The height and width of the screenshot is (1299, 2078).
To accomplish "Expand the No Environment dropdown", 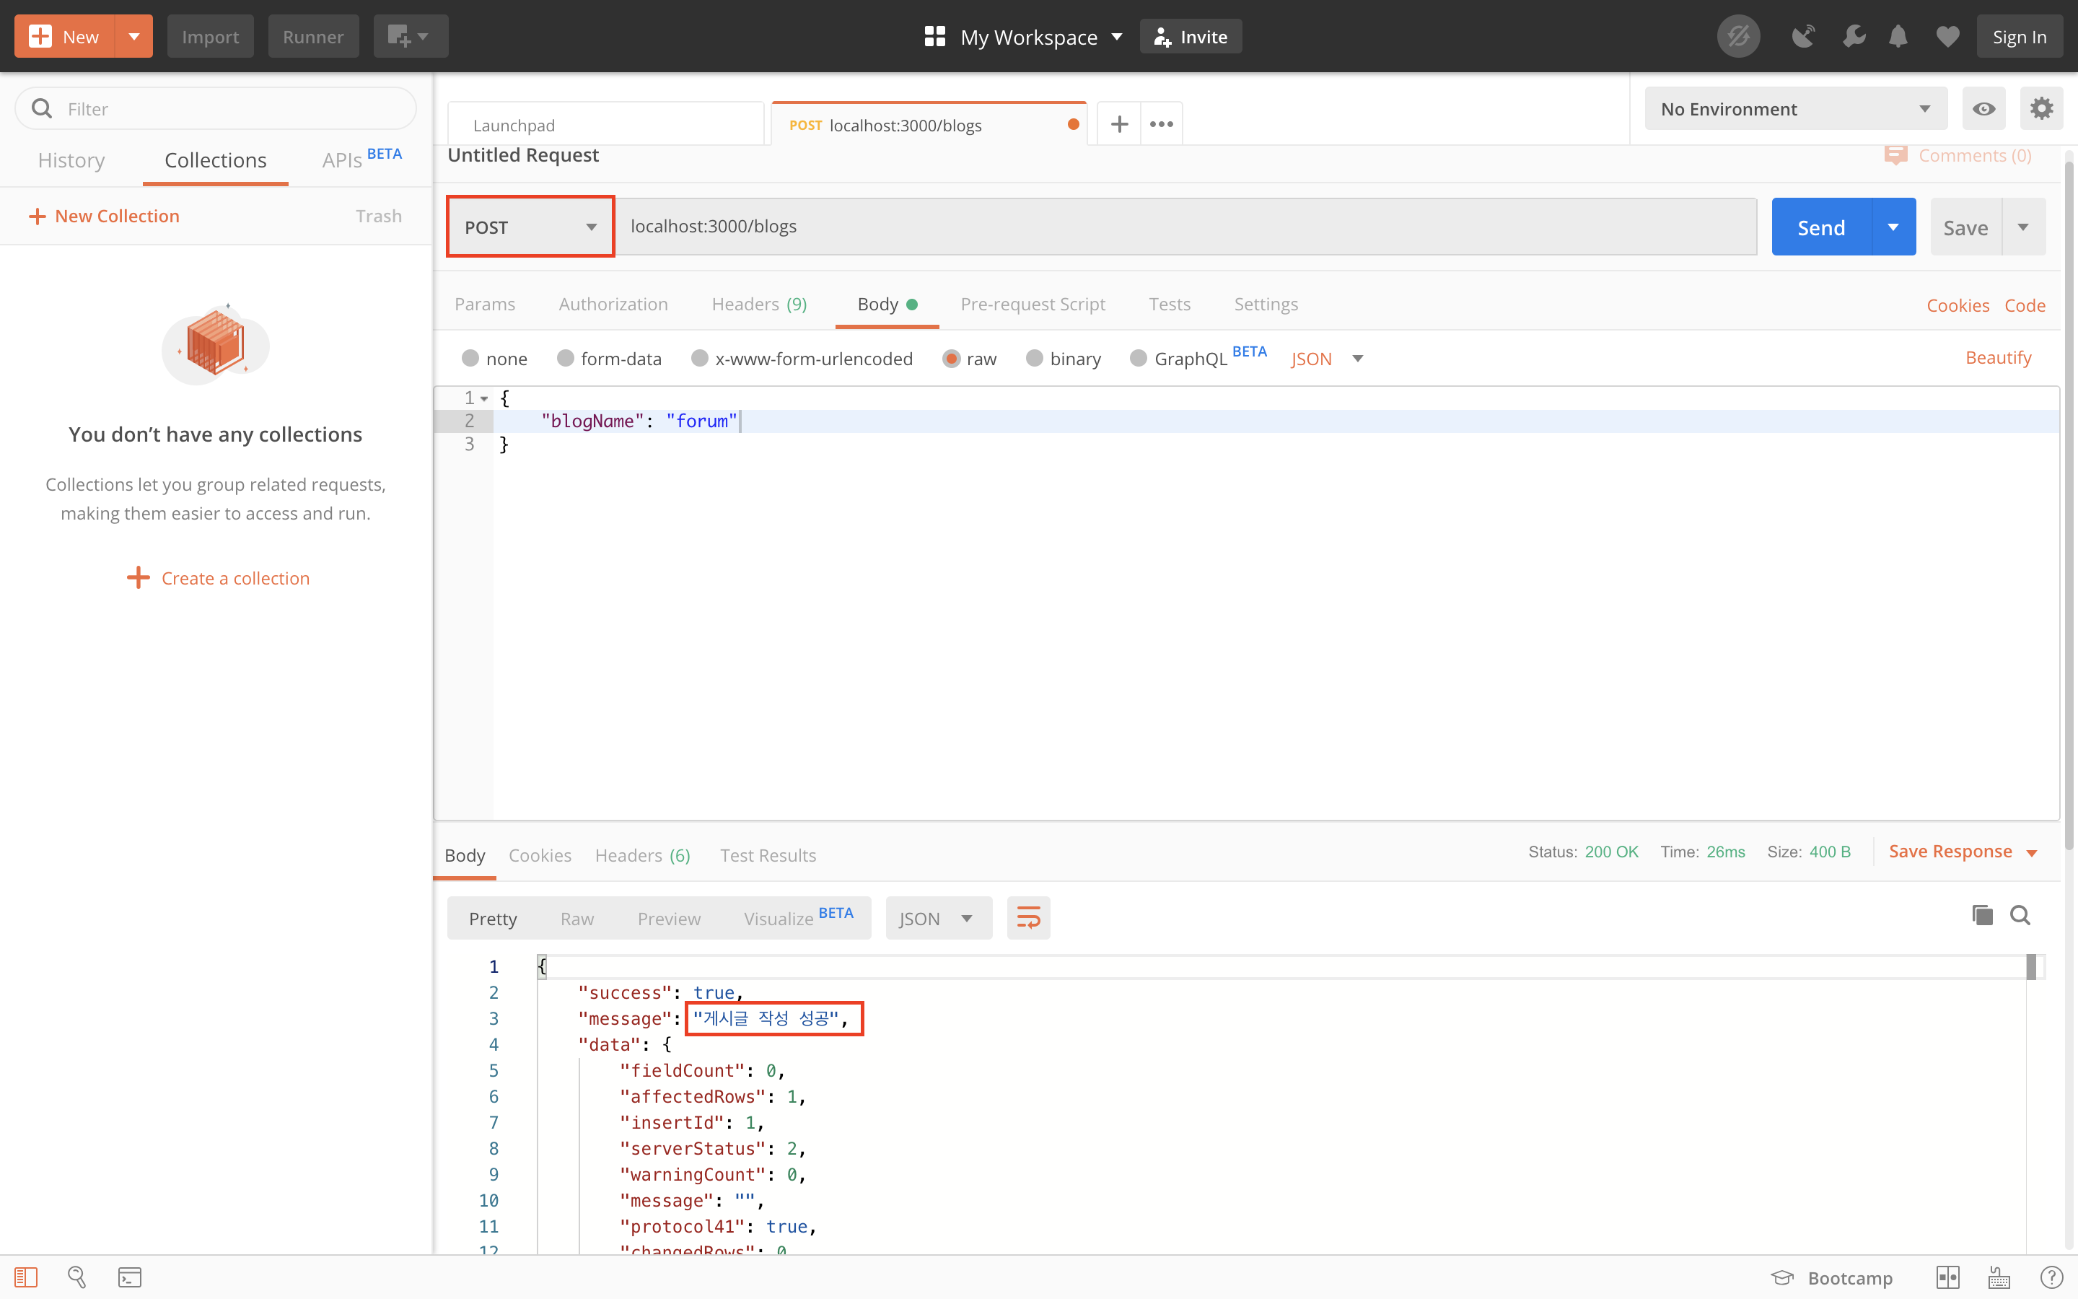I will pos(1794,109).
